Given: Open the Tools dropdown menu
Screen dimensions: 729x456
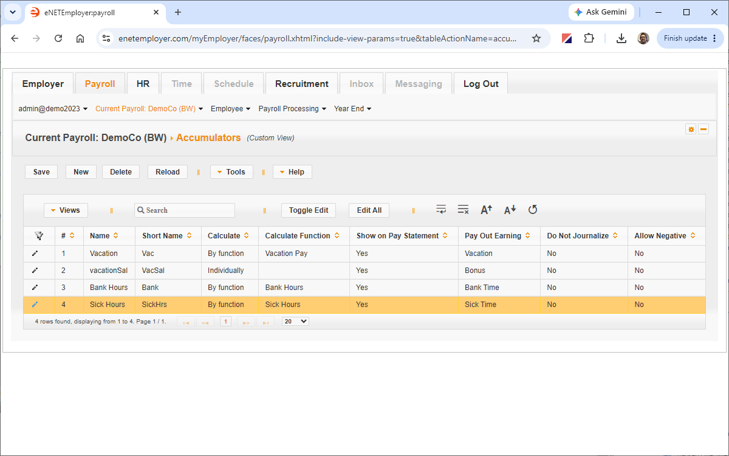Looking at the screenshot, I should click(x=231, y=172).
